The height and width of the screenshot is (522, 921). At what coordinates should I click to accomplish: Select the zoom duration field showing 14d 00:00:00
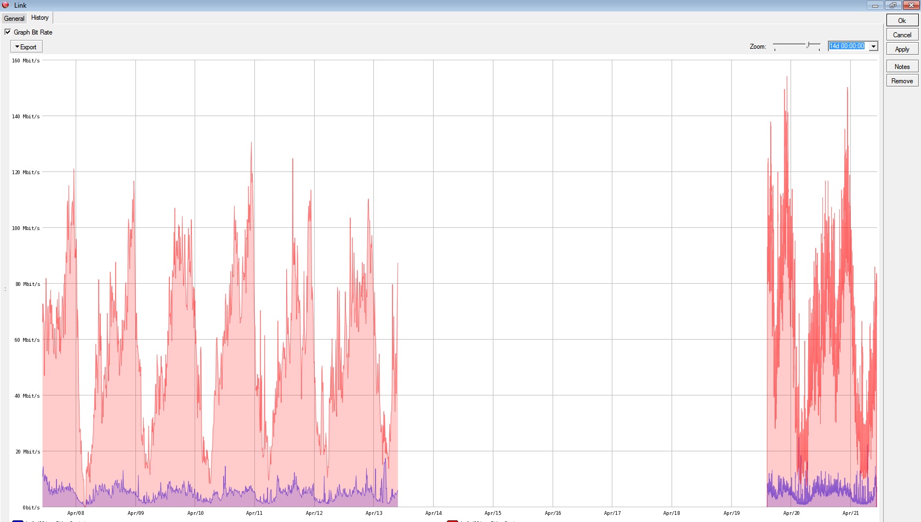(847, 46)
